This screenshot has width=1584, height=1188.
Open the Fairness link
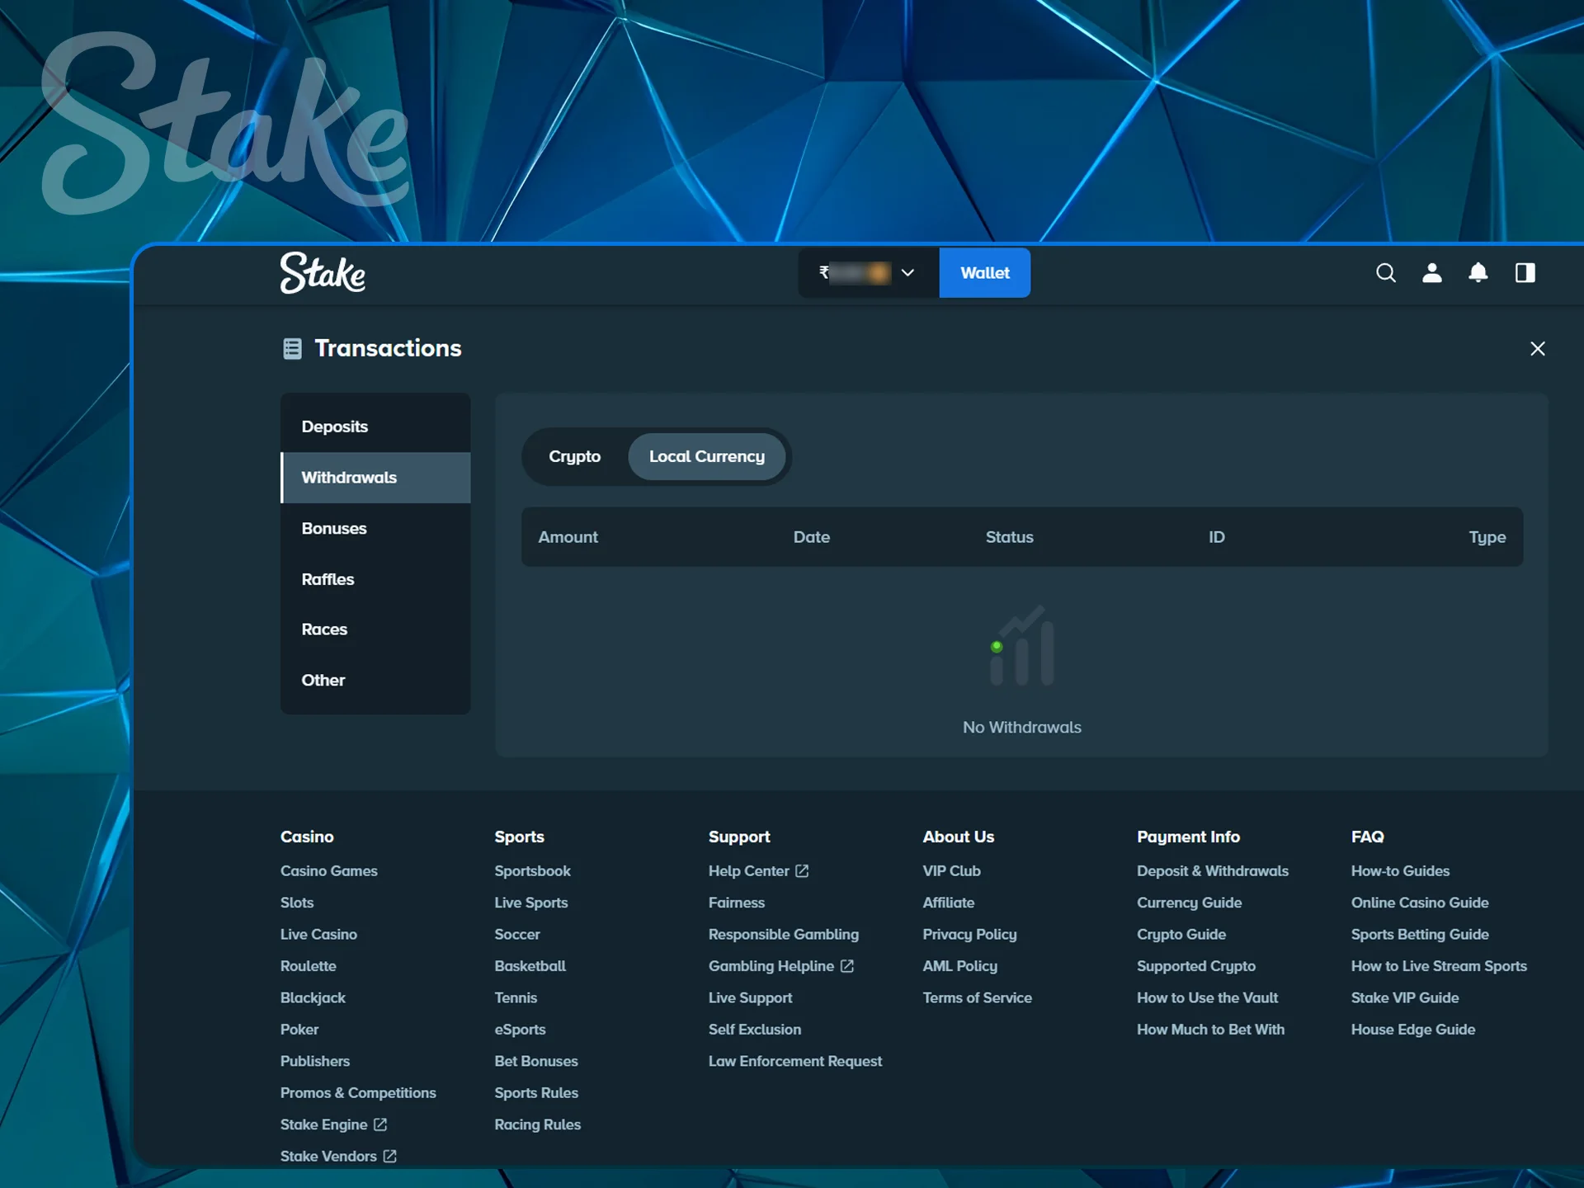[x=737, y=903]
